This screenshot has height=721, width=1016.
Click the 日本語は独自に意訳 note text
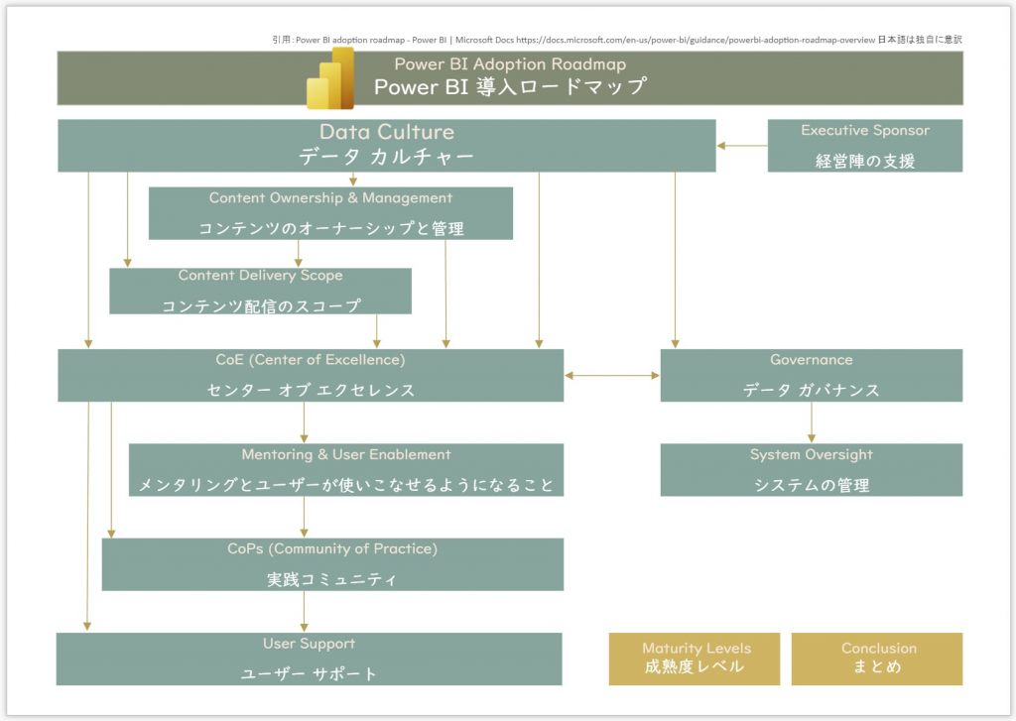pos(920,40)
